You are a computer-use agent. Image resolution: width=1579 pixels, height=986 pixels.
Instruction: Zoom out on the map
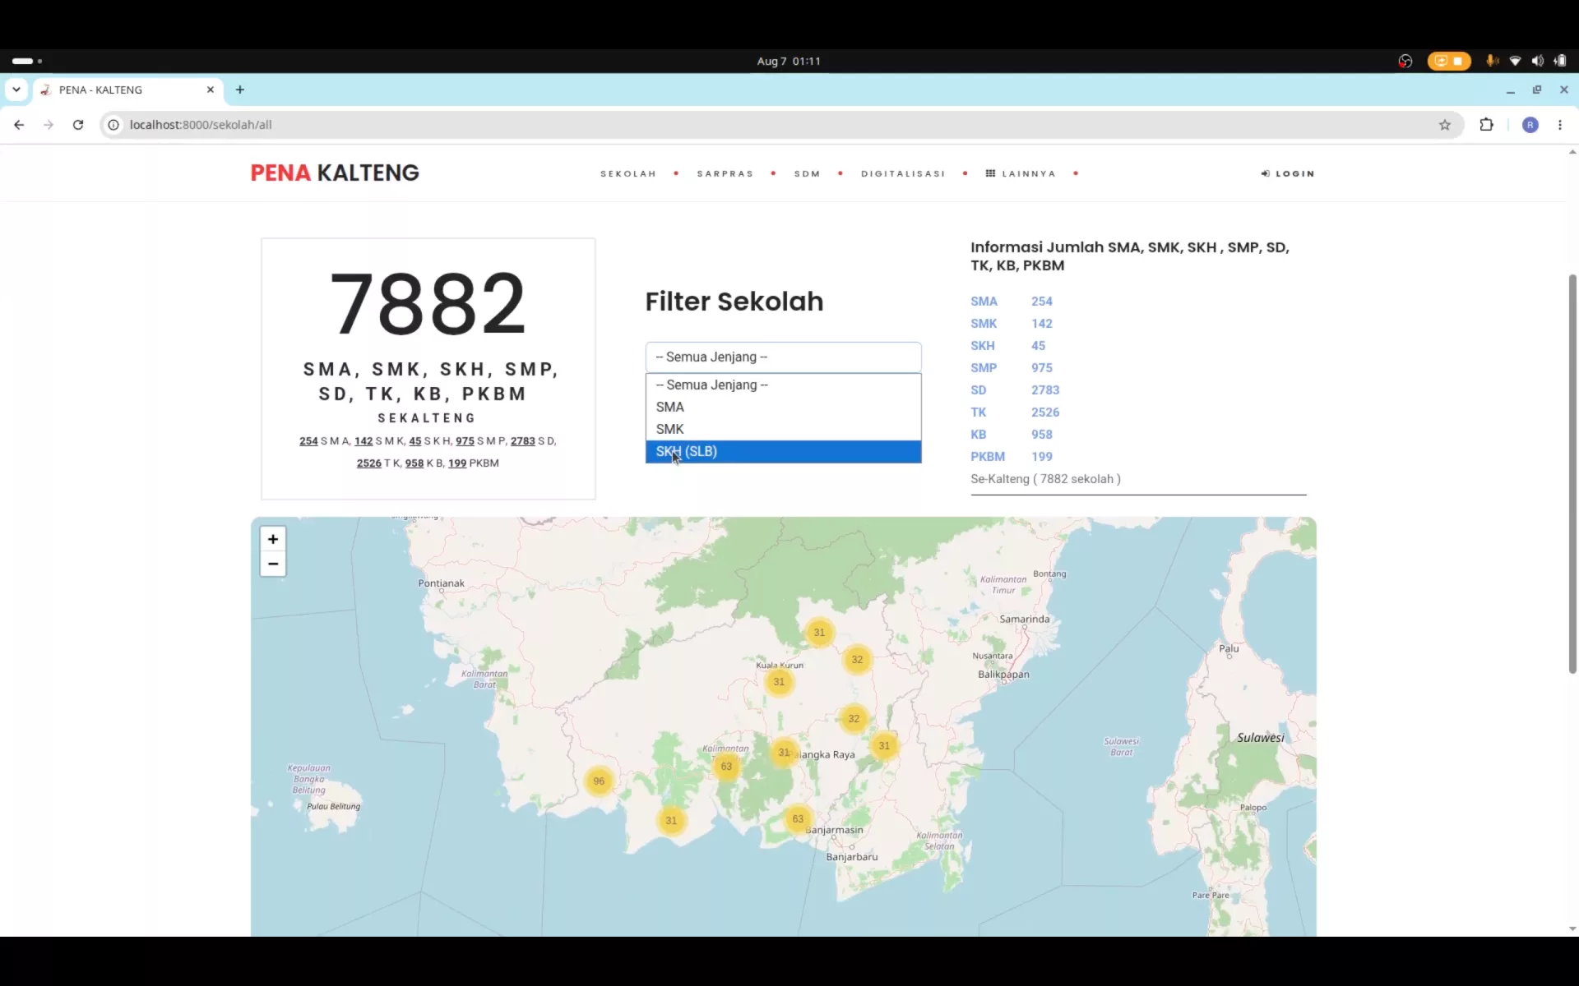click(x=273, y=564)
